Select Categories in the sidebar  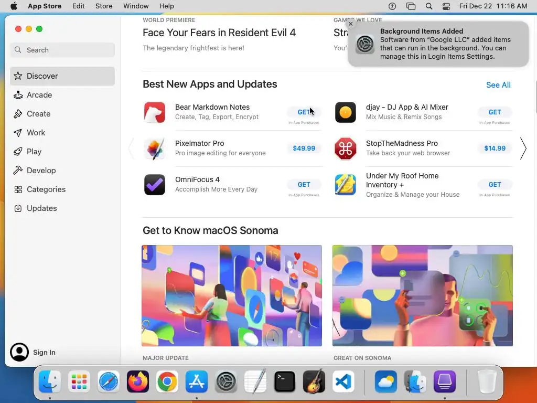(x=62, y=189)
